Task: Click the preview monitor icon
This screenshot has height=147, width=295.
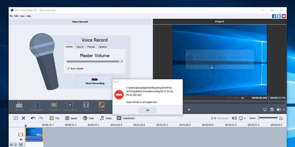Action: [241, 118]
